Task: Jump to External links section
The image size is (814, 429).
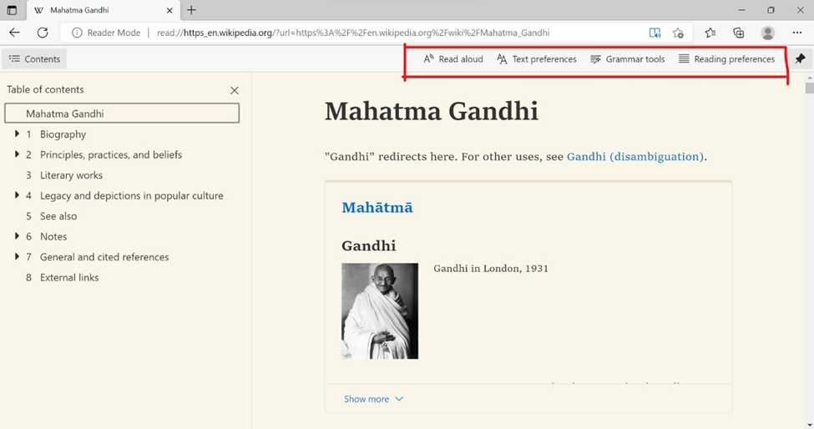Action: pos(69,278)
